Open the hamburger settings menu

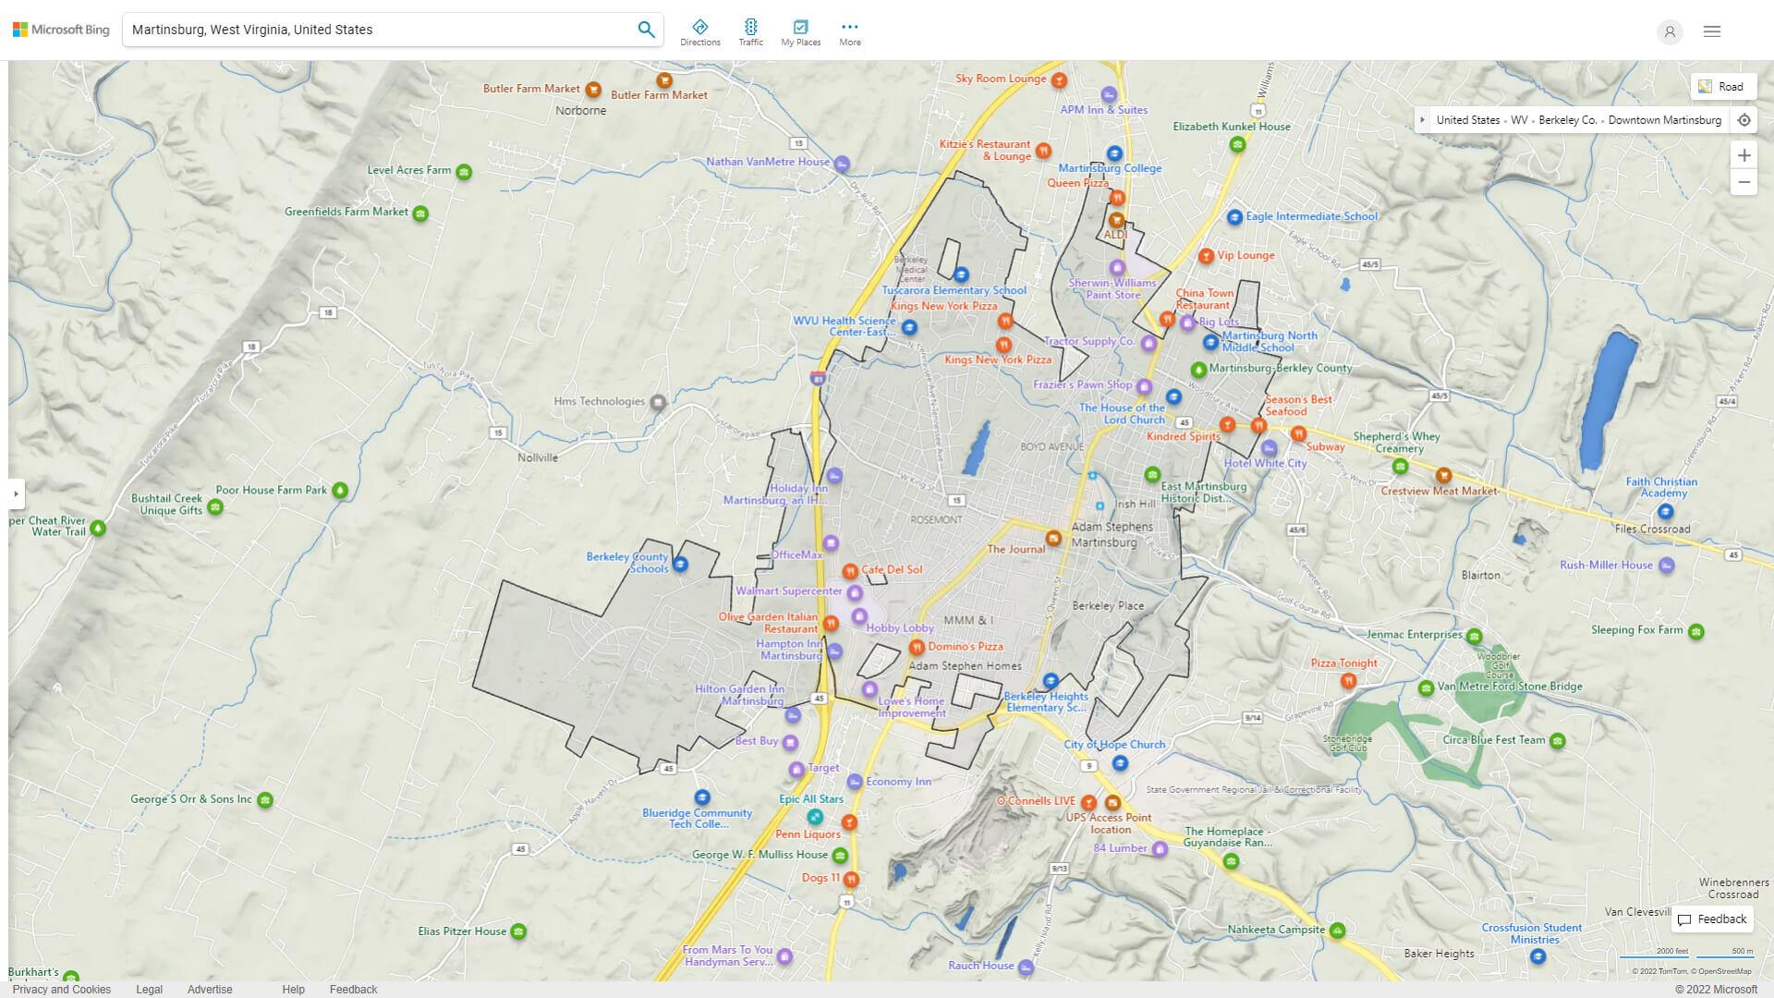pyautogui.click(x=1712, y=31)
